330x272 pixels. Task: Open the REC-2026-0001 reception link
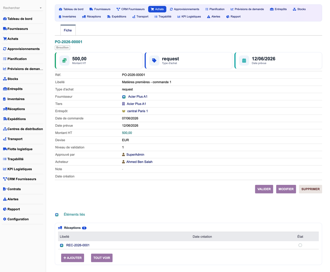coord(78,245)
